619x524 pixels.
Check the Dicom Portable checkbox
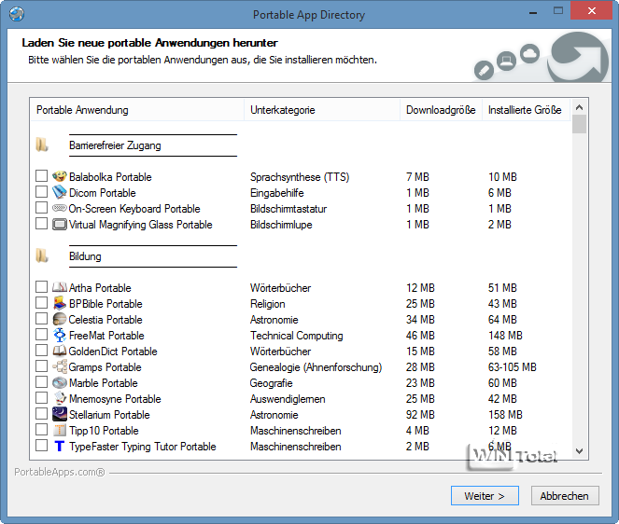tap(41, 192)
